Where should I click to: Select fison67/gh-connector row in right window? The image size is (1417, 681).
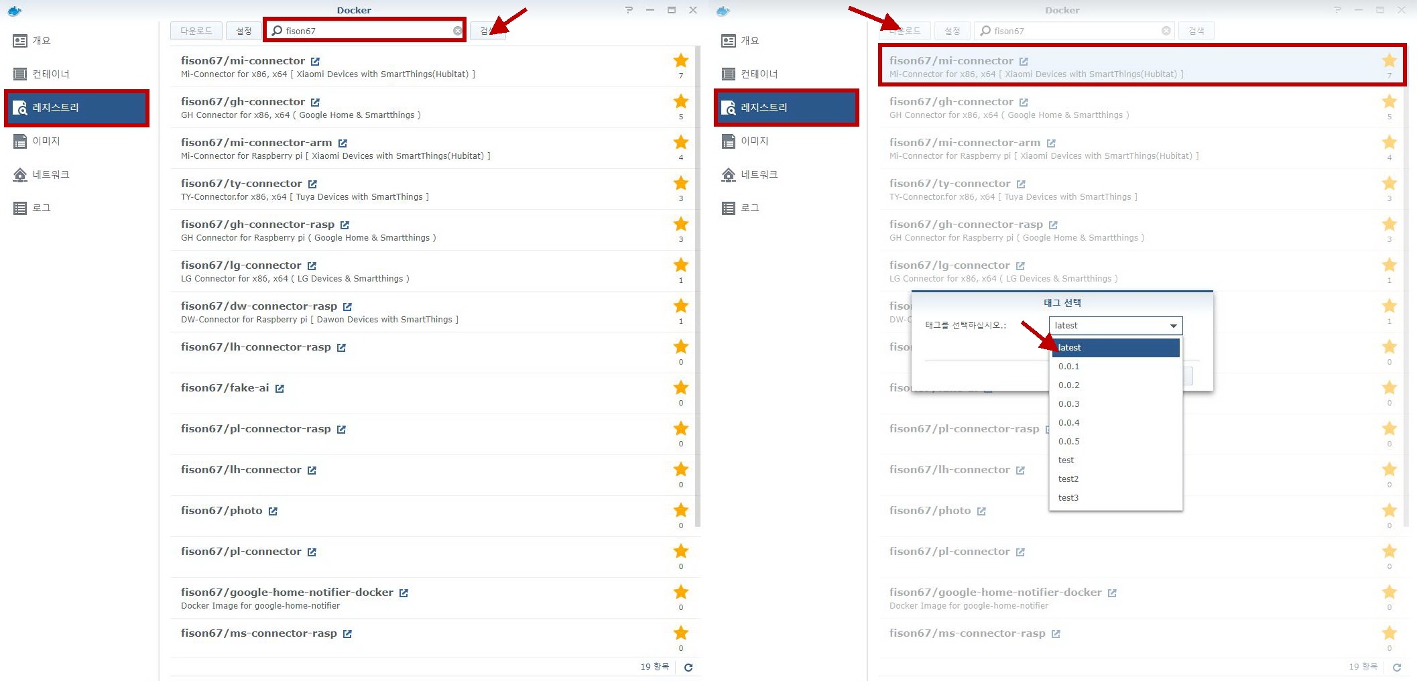(1142, 107)
